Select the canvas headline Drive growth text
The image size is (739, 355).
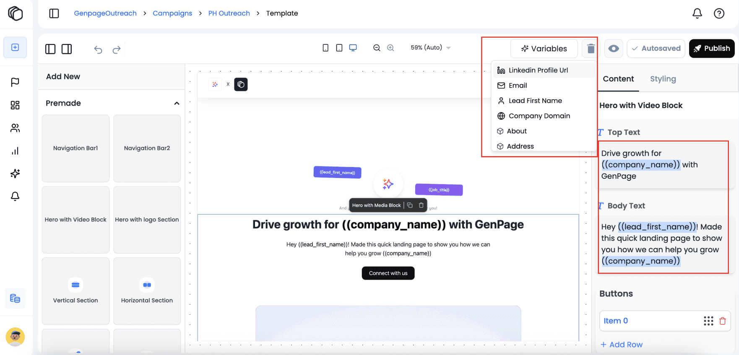pos(388,225)
